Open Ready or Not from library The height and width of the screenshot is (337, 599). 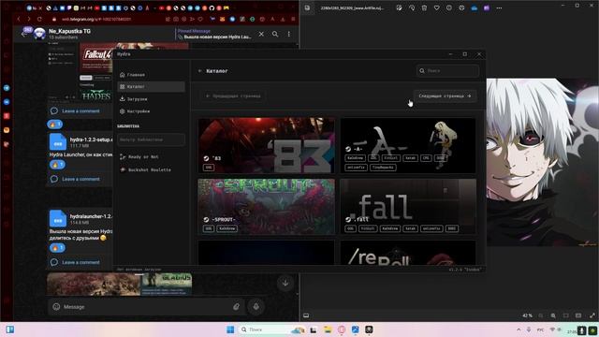click(151, 156)
